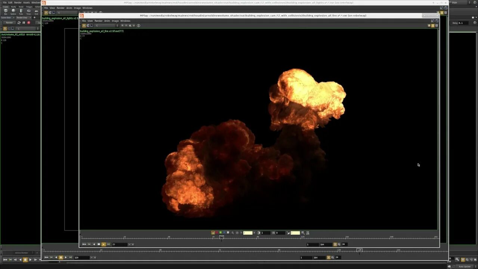Image resolution: width=478 pixels, height=269 pixels.
Task: Open Scene View pane tab dropdown
Action: click(x=14, y=18)
